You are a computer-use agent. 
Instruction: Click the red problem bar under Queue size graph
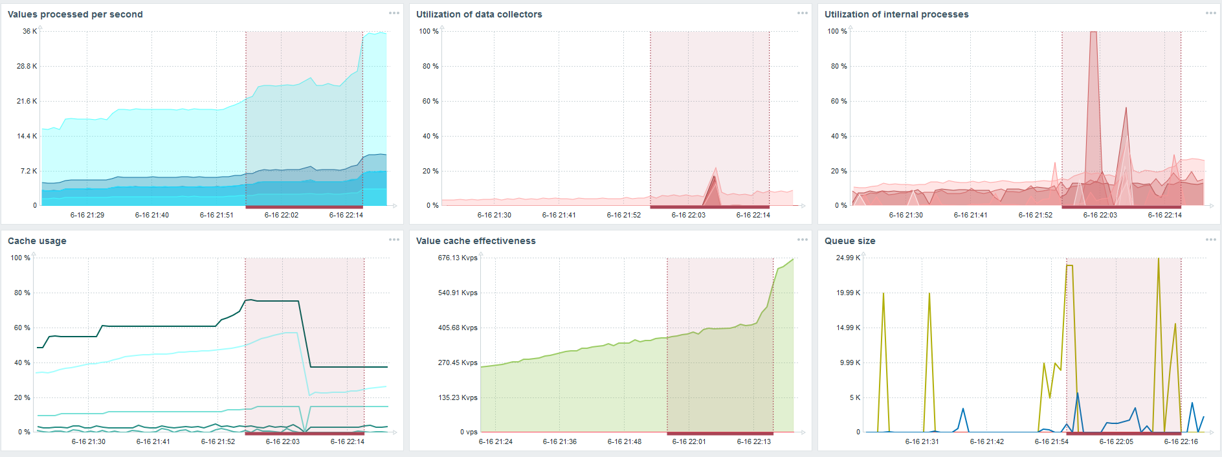point(1124,434)
